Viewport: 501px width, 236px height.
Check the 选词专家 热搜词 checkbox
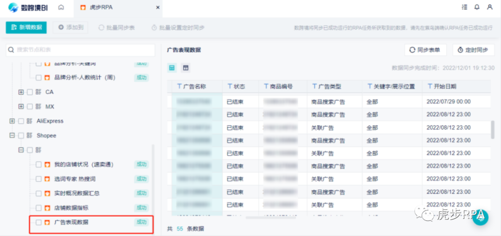point(39,179)
